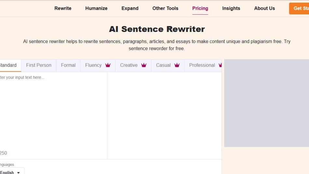The image size is (309, 174).
Task: Go to the Humanize navigation item
Action: (x=96, y=8)
